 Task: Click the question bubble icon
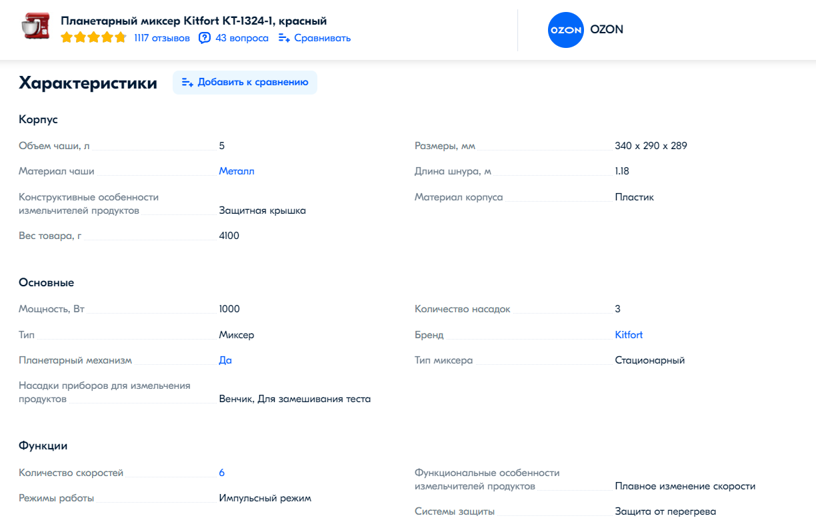pyautogui.click(x=205, y=38)
